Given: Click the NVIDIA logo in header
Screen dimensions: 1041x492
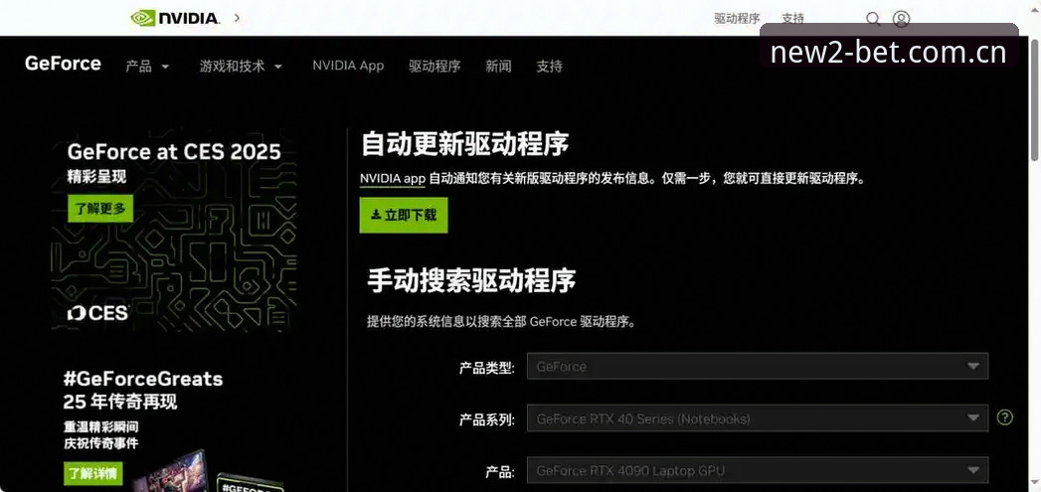Looking at the screenshot, I should click(x=175, y=18).
